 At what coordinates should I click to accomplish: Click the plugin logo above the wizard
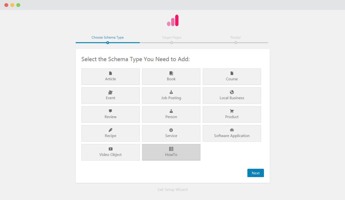172,20
